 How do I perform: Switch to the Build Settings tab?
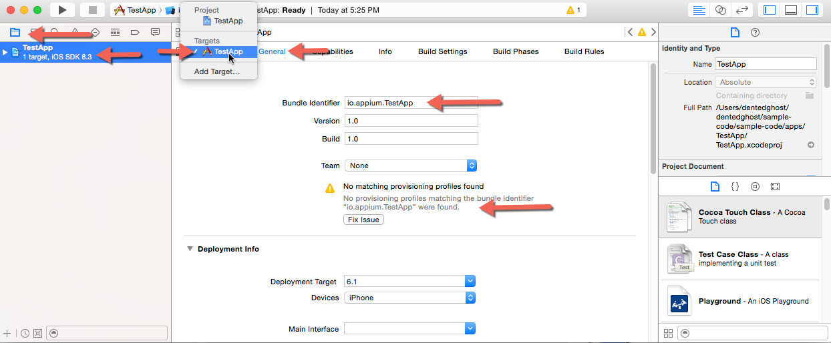[442, 51]
